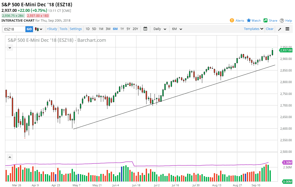The height and width of the screenshot is (187, 295).
Task: Open the hamburger chart menu icon
Action: coord(287,29)
